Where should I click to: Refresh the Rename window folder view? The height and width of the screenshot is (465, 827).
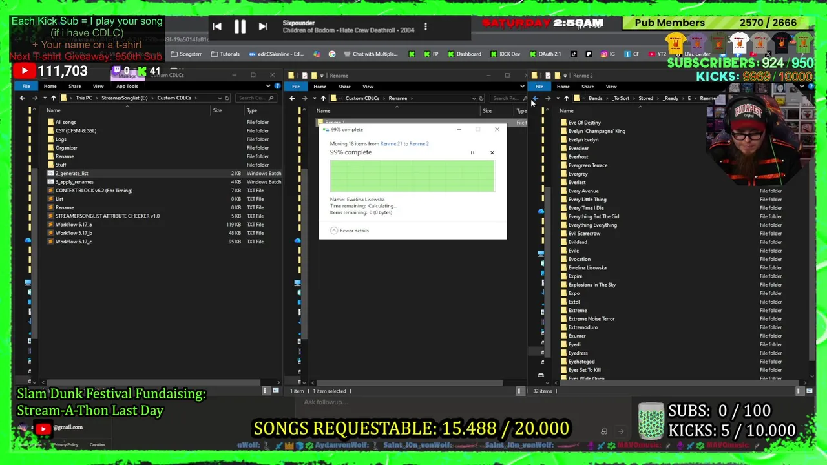pos(481,98)
